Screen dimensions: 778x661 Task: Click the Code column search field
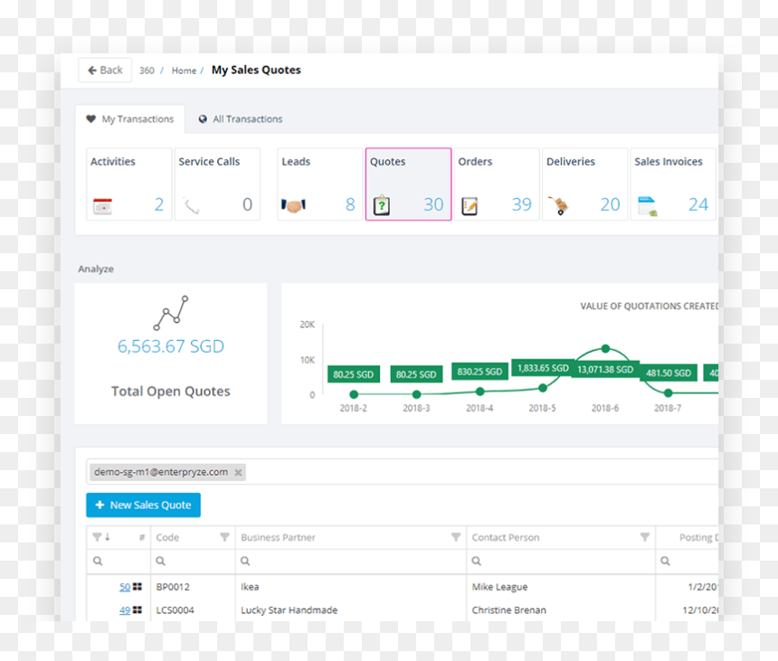click(193, 562)
